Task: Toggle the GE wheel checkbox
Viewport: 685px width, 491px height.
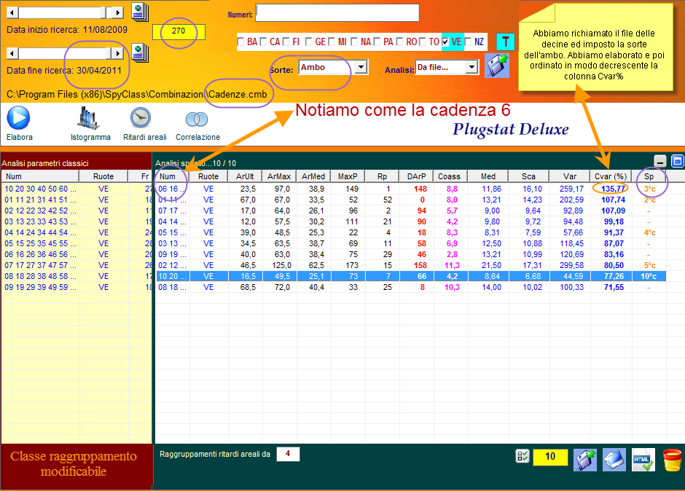Action: tap(309, 42)
